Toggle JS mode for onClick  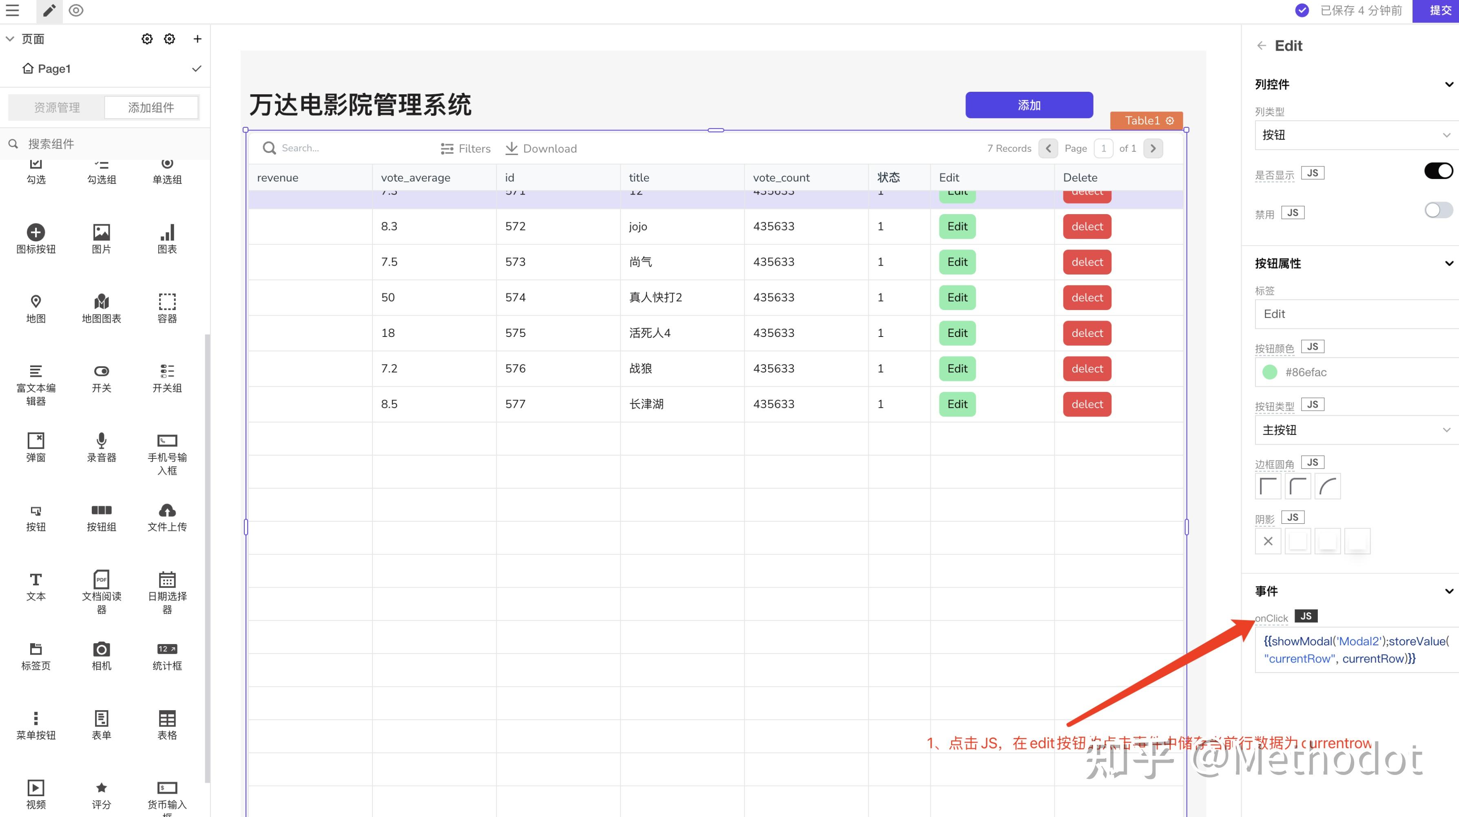point(1306,616)
